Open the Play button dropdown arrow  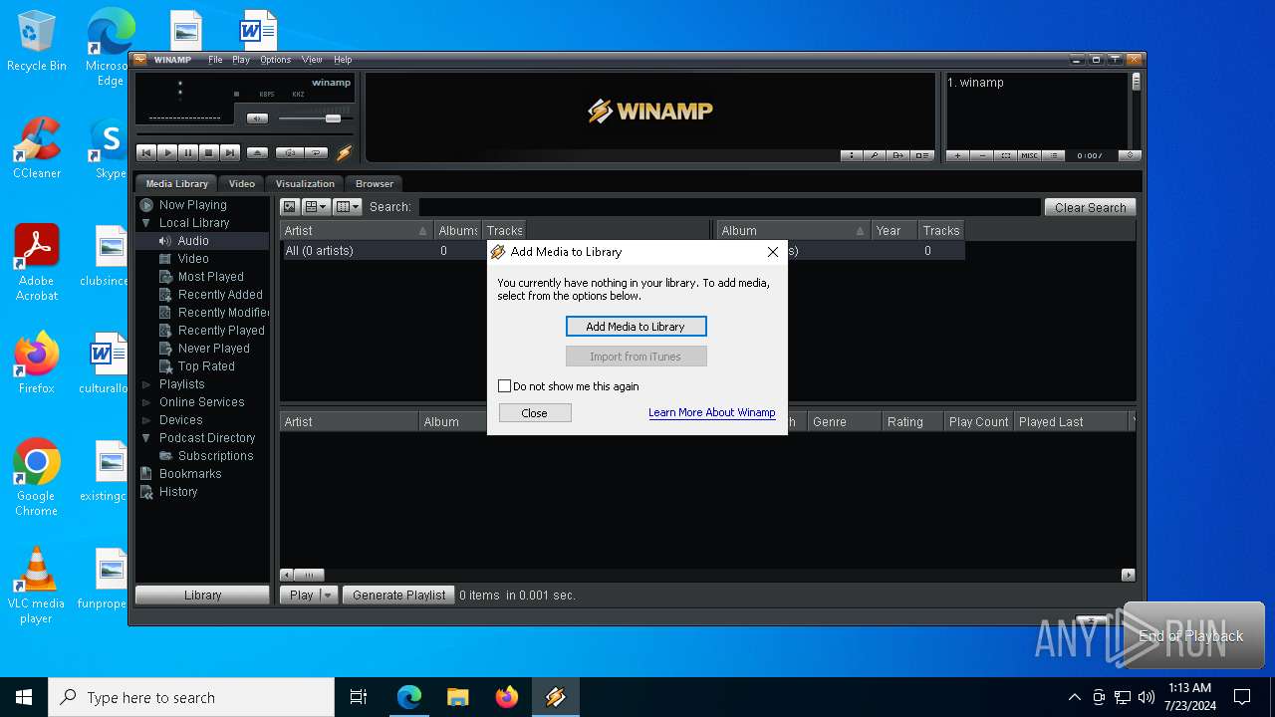328,595
